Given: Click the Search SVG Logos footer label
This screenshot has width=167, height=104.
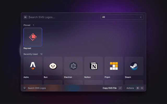Looking at the screenshot, I should (x=37, y=88).
